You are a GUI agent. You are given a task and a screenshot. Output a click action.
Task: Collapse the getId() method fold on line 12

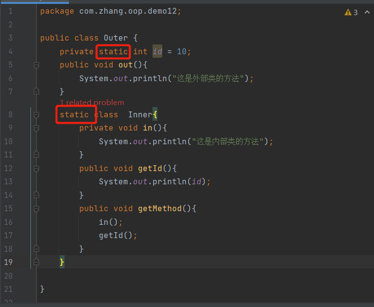pyautogui.click(x=36, y=169)
